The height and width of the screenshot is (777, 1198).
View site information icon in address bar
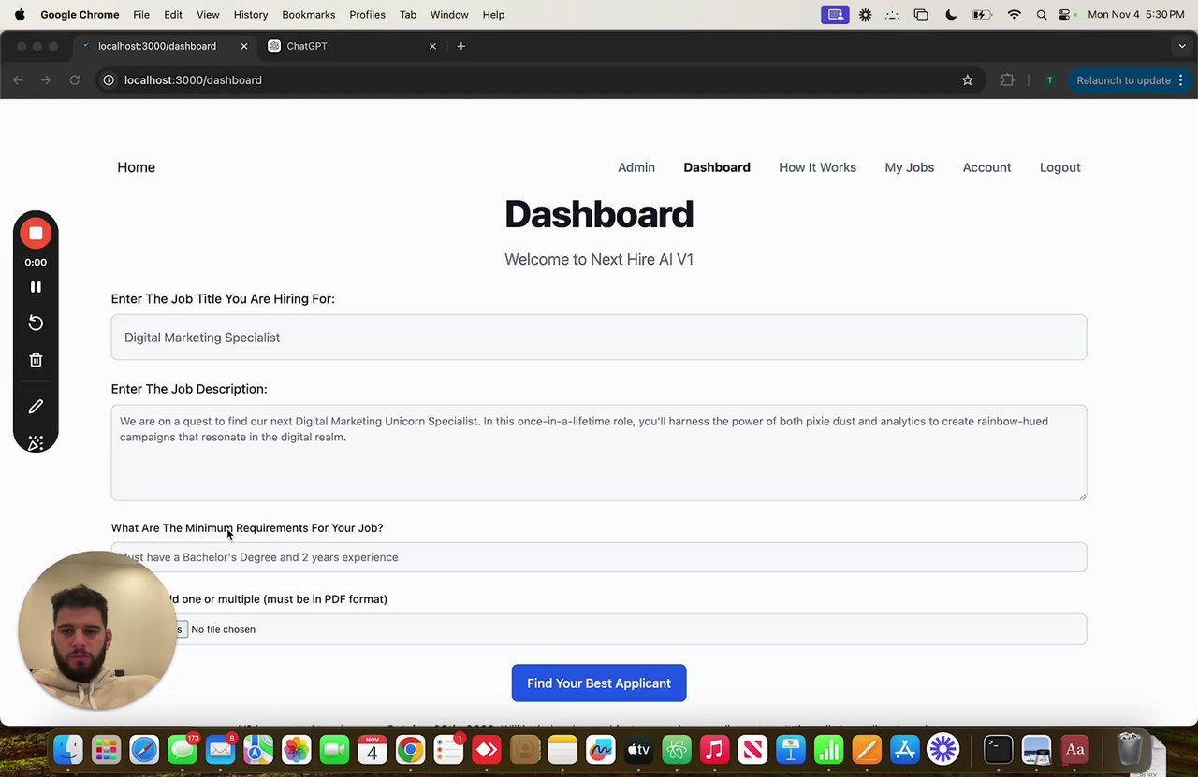[109, 80]
